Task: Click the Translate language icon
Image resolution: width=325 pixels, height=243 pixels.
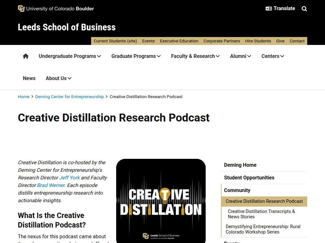Action: 269,9
